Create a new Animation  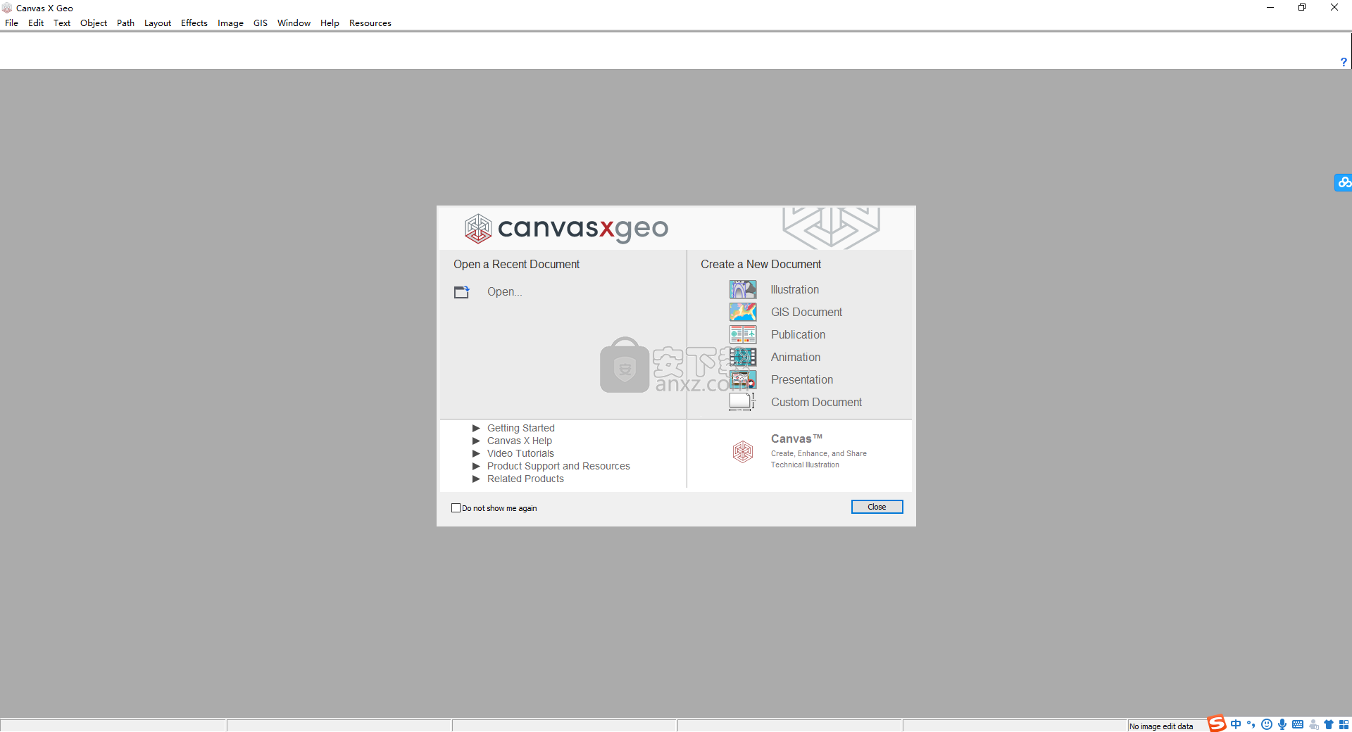tap(796, 357)
